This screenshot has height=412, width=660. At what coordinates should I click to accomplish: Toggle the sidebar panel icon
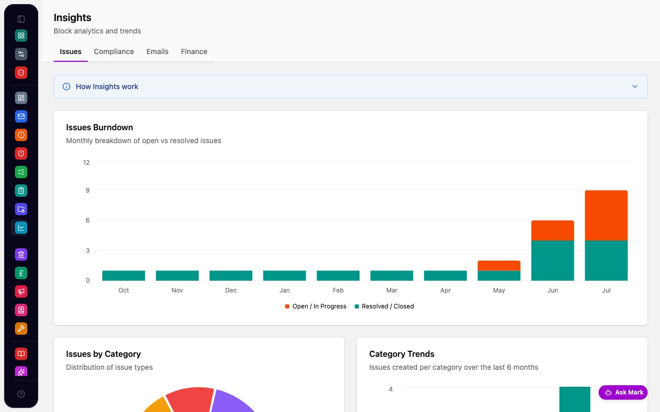[x=21, y=19]
